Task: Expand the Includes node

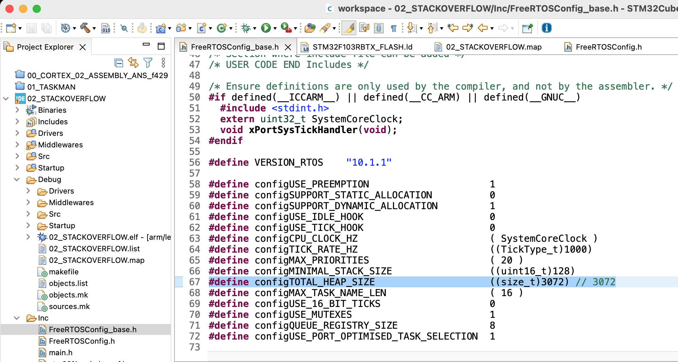Action: coord(17,122)
